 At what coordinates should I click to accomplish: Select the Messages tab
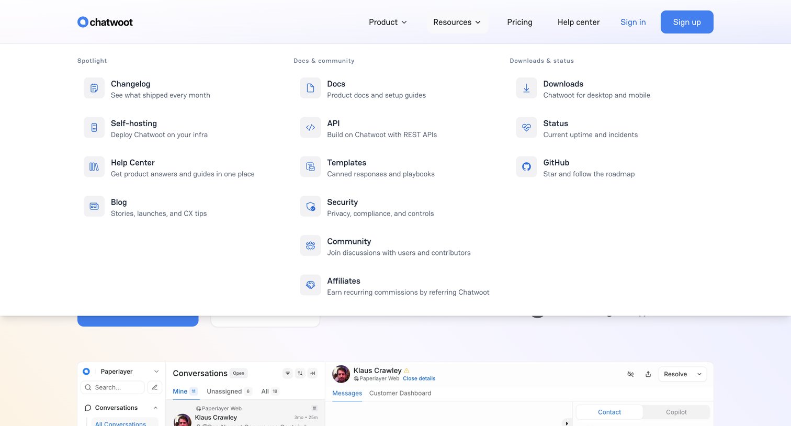[347, 393]
